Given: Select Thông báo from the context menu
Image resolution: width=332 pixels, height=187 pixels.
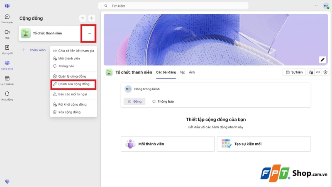Looking at the screenshot, I should pos(73,66).
